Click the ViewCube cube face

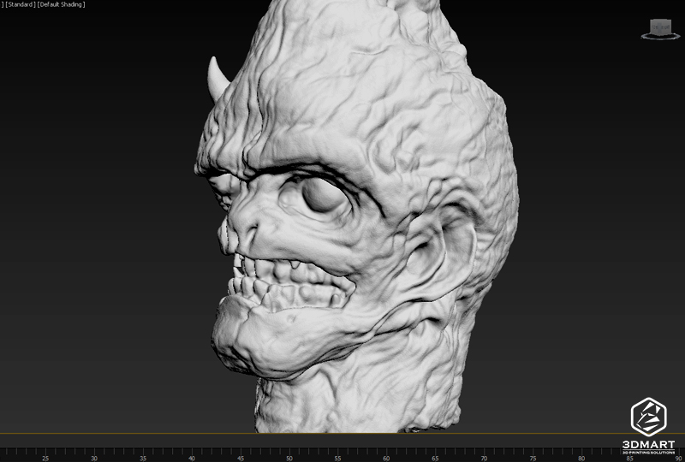pos(658,27)
